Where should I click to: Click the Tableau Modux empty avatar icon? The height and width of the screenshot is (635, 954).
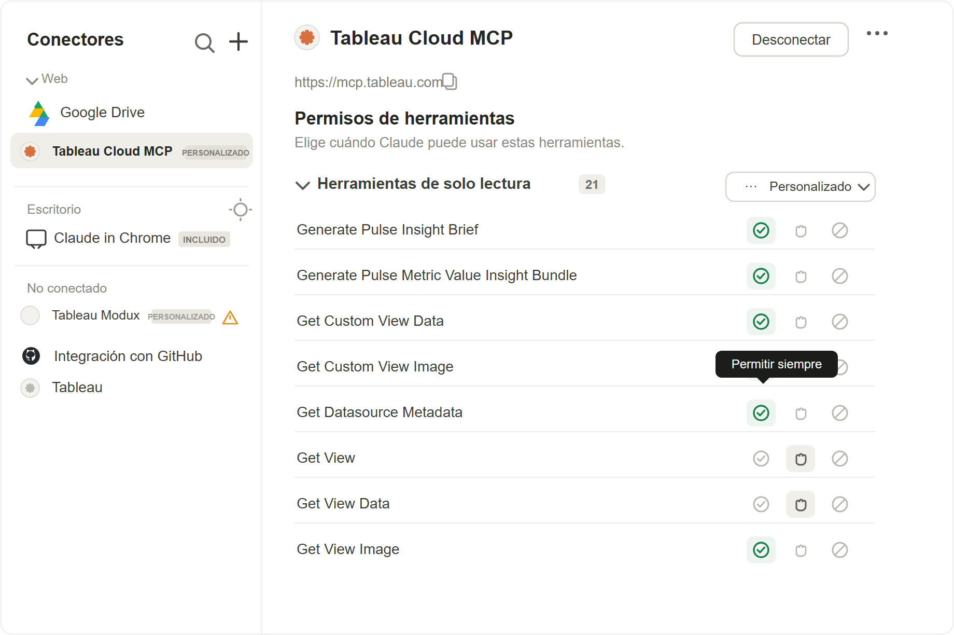click(x=30, y=315)
